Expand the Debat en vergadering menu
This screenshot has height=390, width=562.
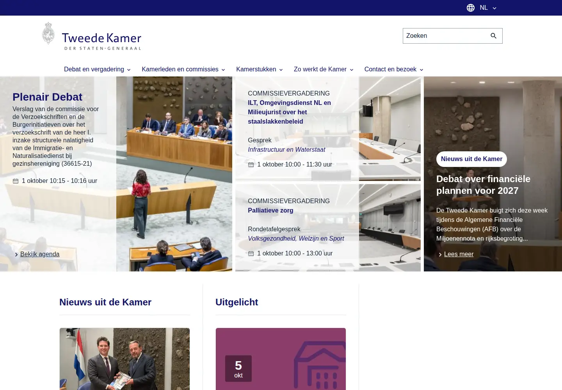(x=97, y=69)
